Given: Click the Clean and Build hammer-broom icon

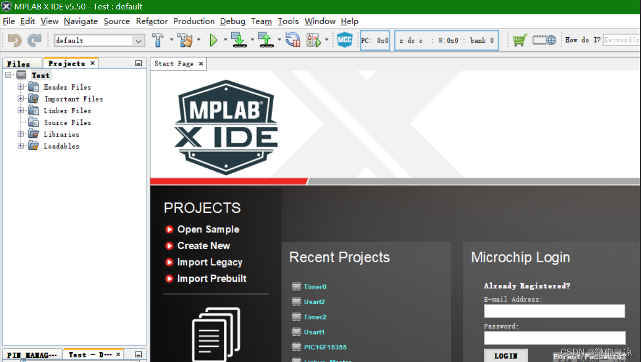Looking at the screenshot, I should pos(185,40).
